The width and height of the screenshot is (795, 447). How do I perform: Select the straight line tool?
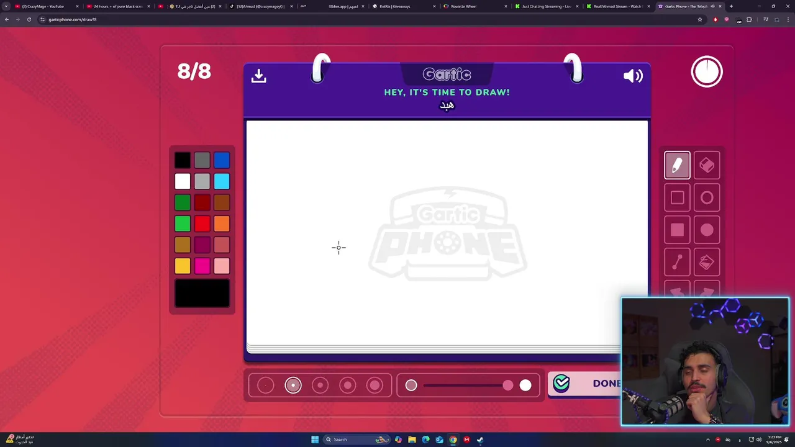coord(677,263)
